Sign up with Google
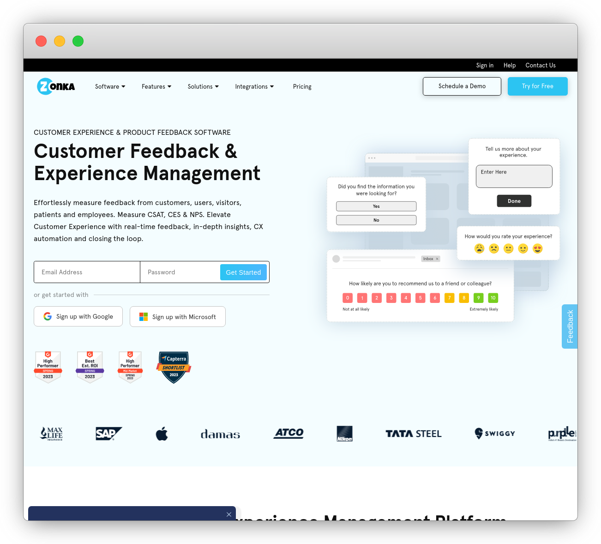Screen dimensions: 601x544 [x=78, y=316]
